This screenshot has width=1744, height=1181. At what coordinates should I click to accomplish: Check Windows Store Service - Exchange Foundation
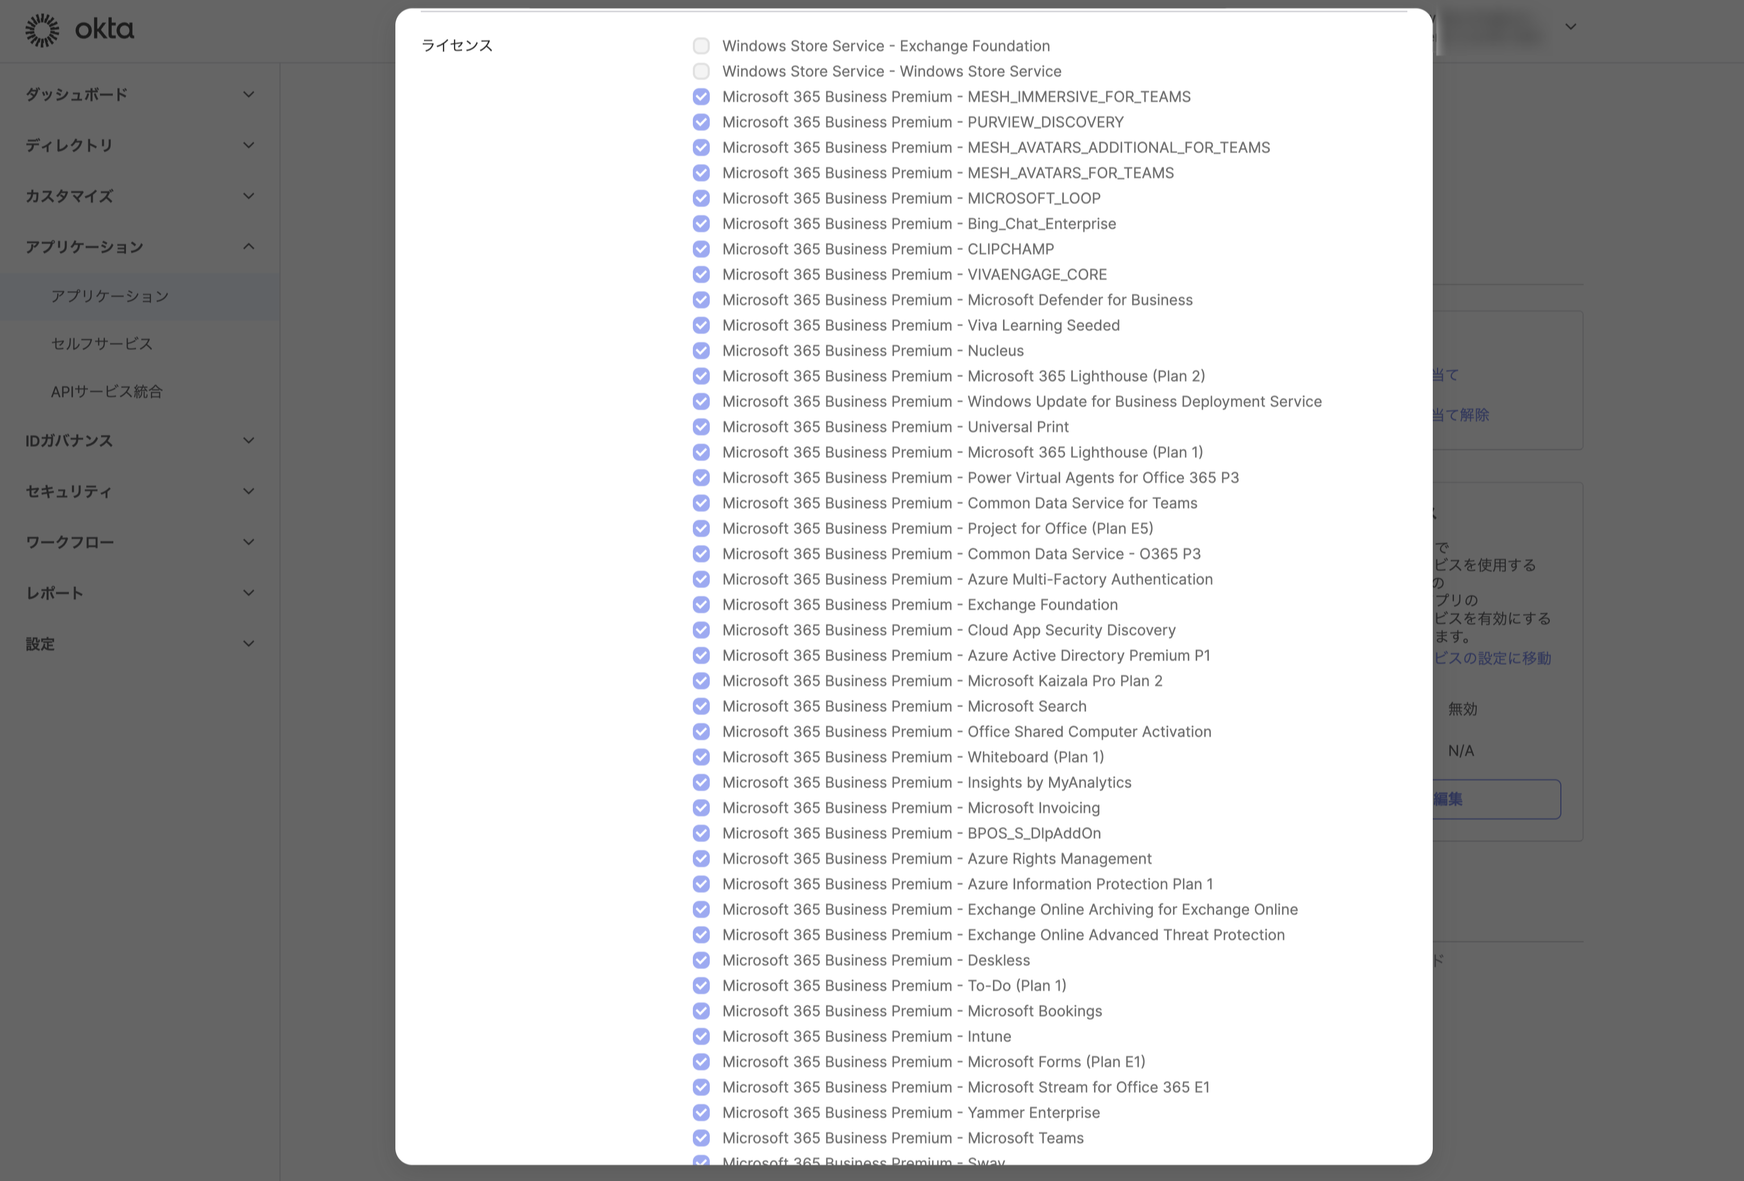point(701,46)
